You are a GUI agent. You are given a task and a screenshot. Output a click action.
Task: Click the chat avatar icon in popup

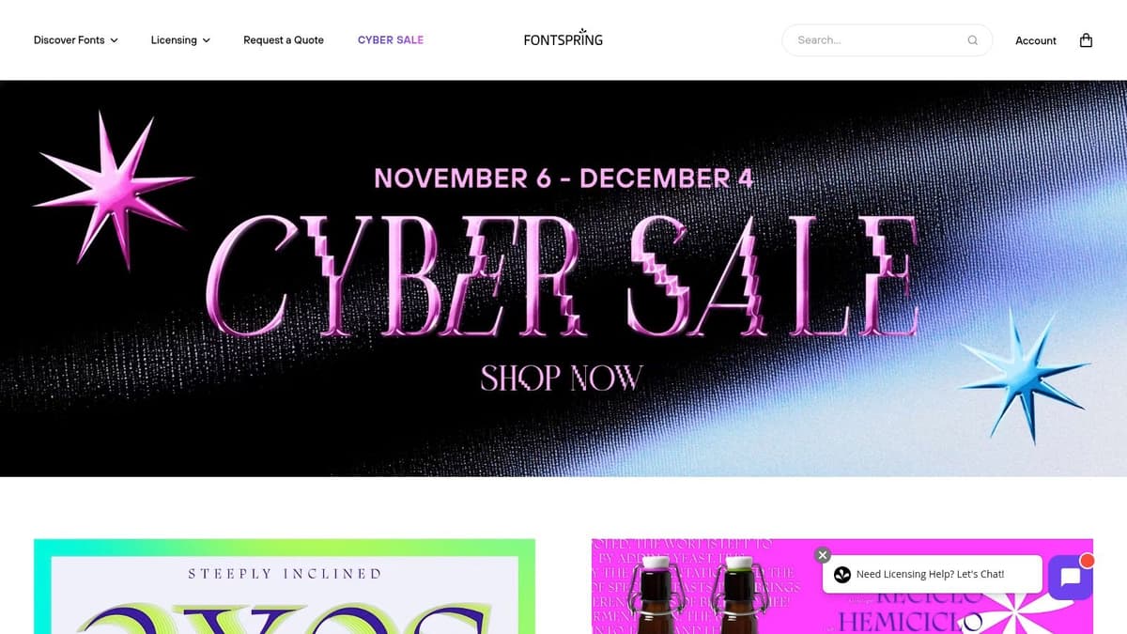click(842, 574)
